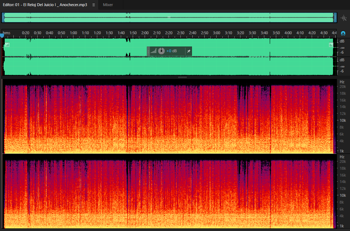
Task: Click the center grip of the overview navigator
Action: point(169,17)
